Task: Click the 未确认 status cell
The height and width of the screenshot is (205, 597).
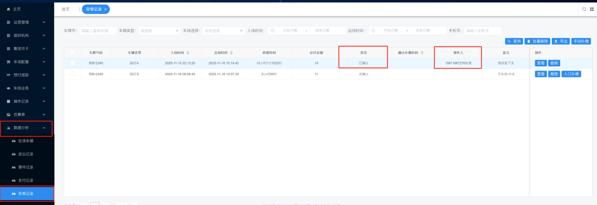Action: click(x=363, y=74)
